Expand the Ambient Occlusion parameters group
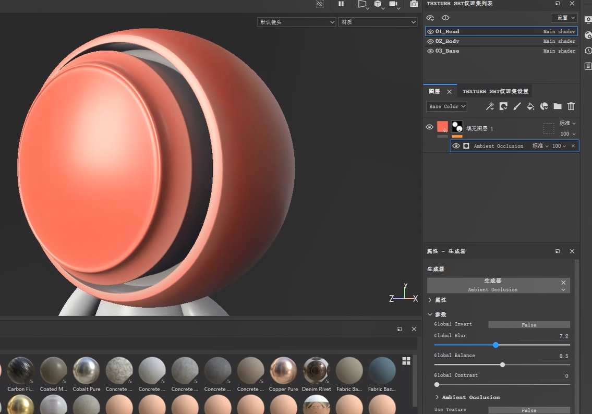This screenshot has height=414, width=592. tap(437, 397)
